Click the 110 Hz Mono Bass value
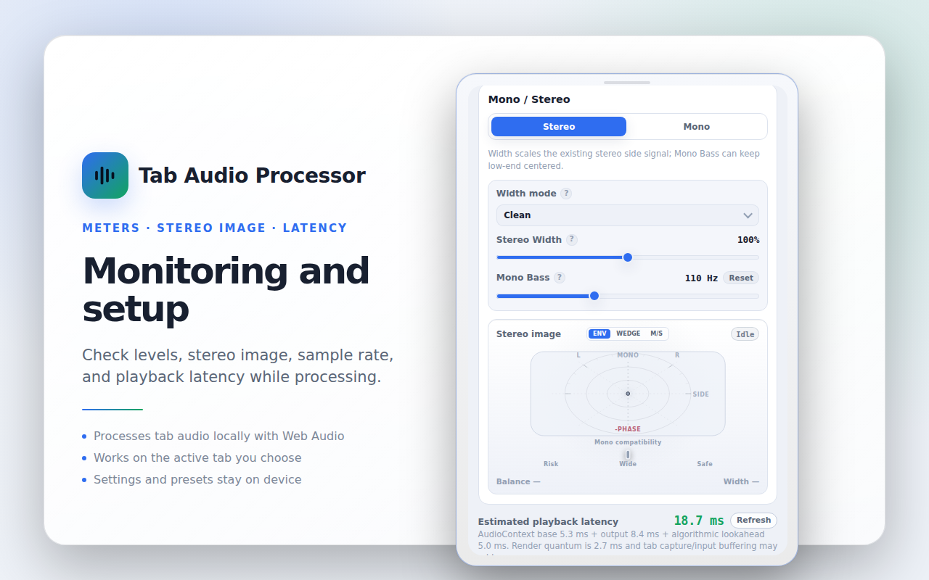Viewport: 929px width, 580px height. [x=701, y=278]
